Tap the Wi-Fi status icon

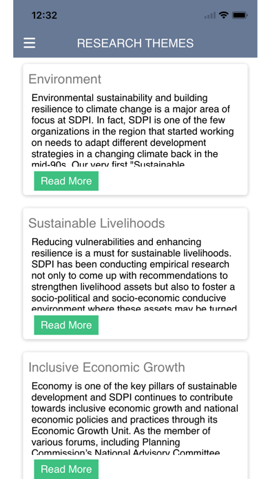pos(224,15)
